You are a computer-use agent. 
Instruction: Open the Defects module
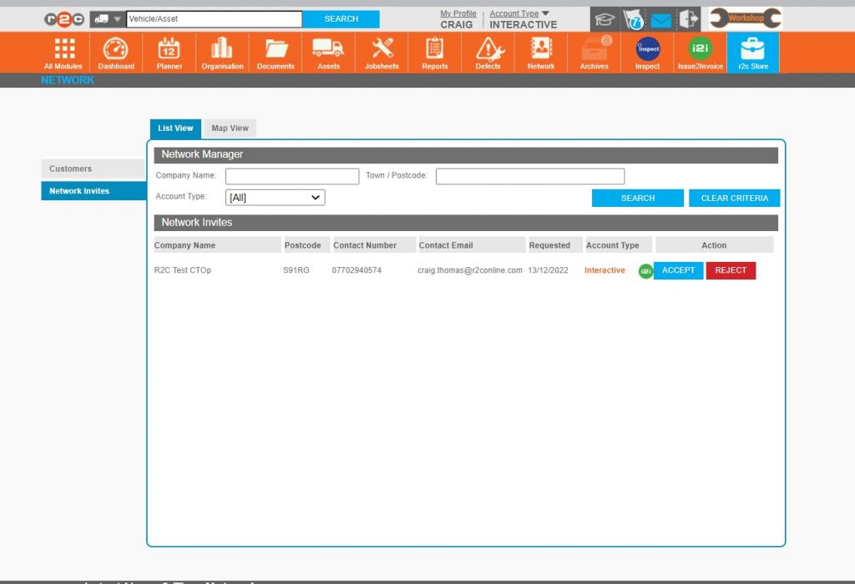coord(488,52)
